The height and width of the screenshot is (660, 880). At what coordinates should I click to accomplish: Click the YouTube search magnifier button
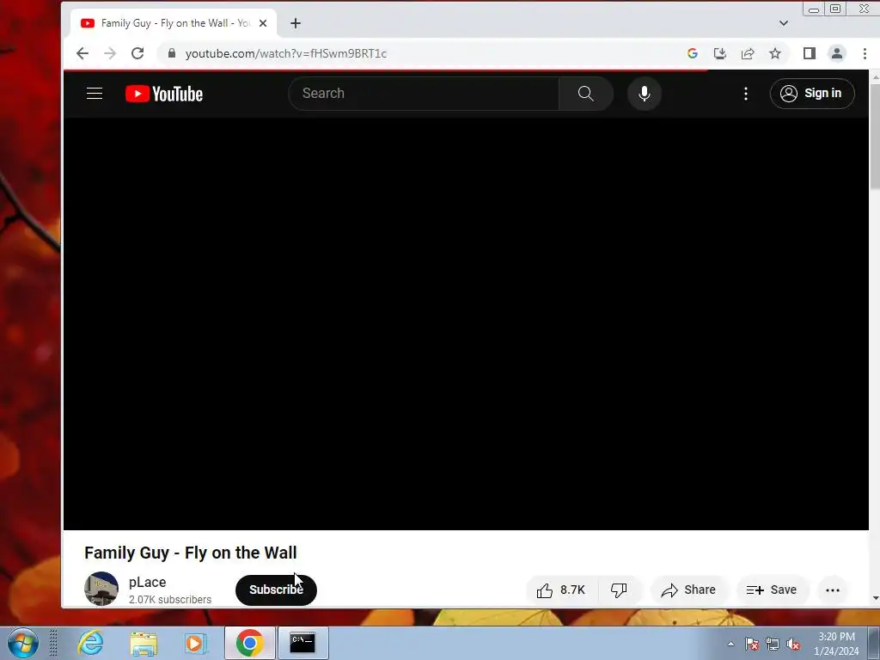tap(585, 93)
